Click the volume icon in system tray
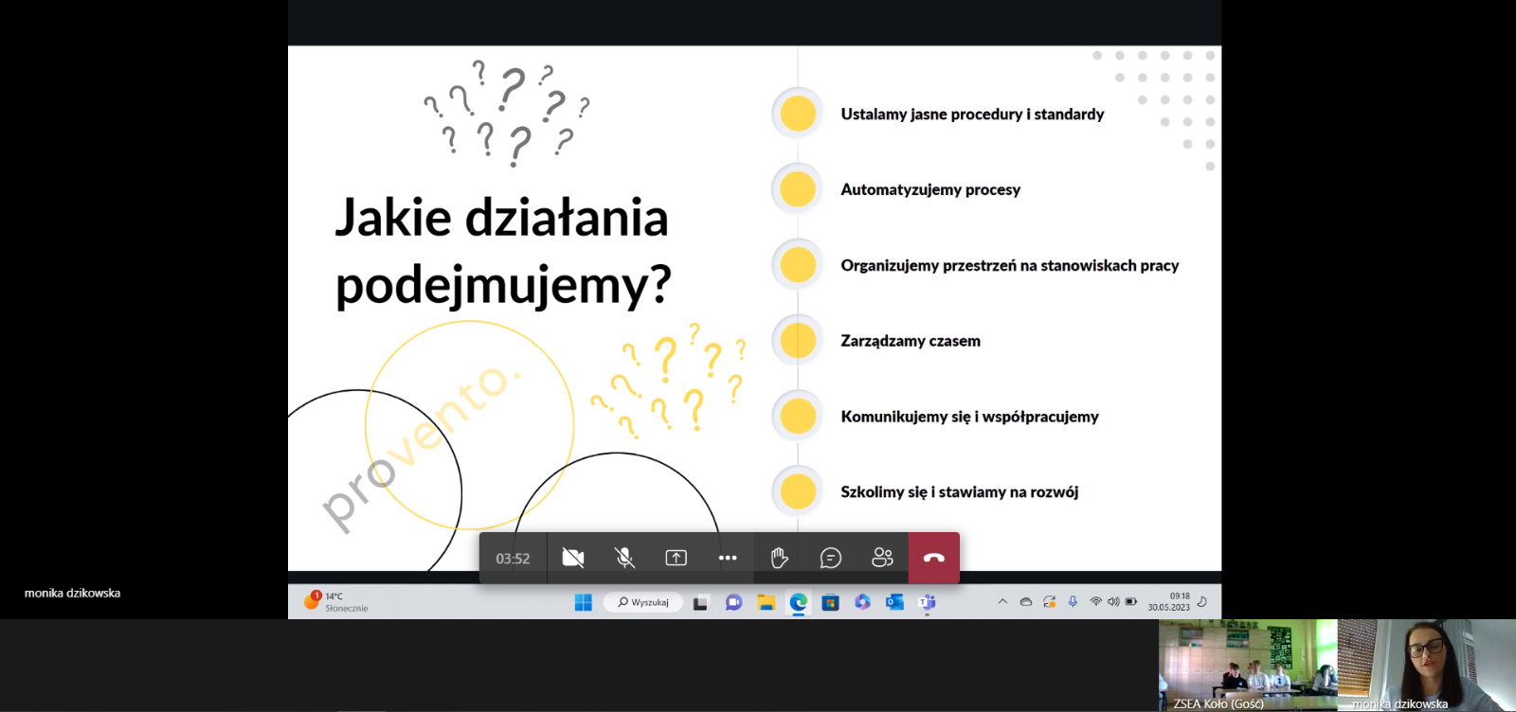The width and height of the screenshot is (1516, 712). 1113,601
